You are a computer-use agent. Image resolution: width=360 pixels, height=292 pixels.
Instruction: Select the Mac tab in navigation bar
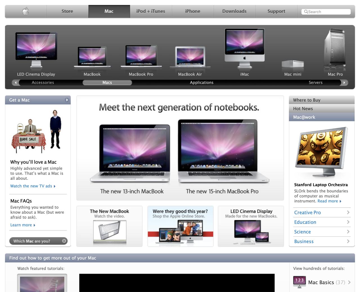pyautogui.click(x=109, y=11)
